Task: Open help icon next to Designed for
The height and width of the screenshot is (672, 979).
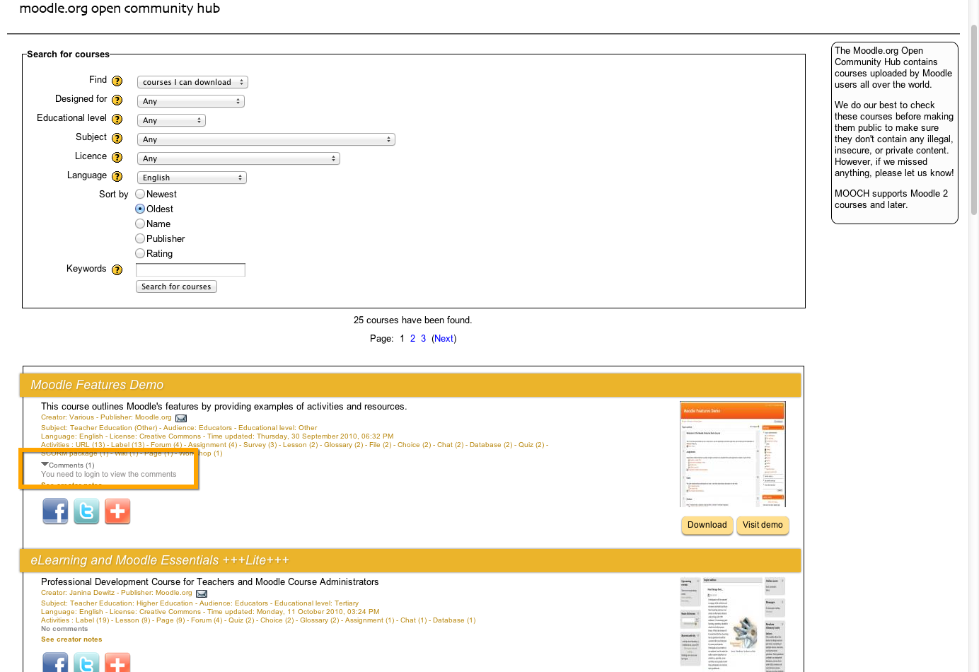Action: click(x=117, y=100)
